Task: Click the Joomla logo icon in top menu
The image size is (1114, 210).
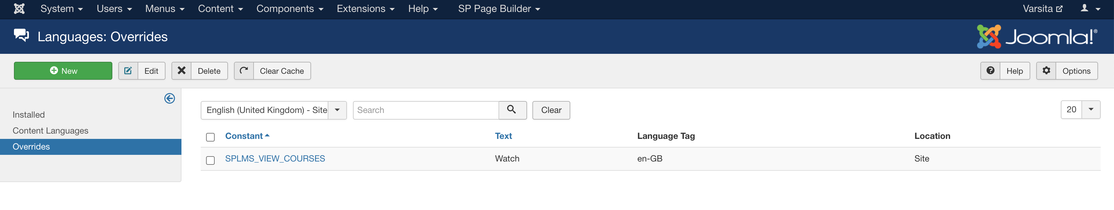Action: pos(19,9)
